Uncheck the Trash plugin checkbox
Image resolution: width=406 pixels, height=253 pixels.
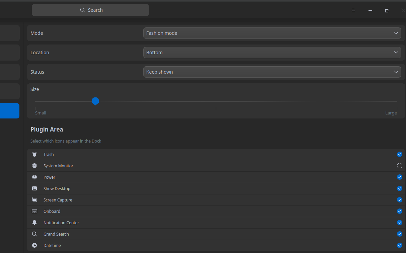click(x=399, y=154)
